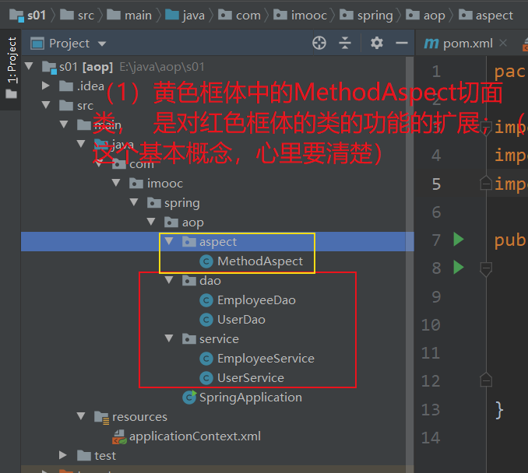Click the run gutter arrow on line 7

click(x=458, y=240)
